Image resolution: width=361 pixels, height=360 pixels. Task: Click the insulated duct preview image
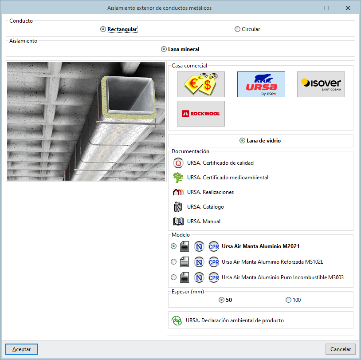click(x=86, y=121)
